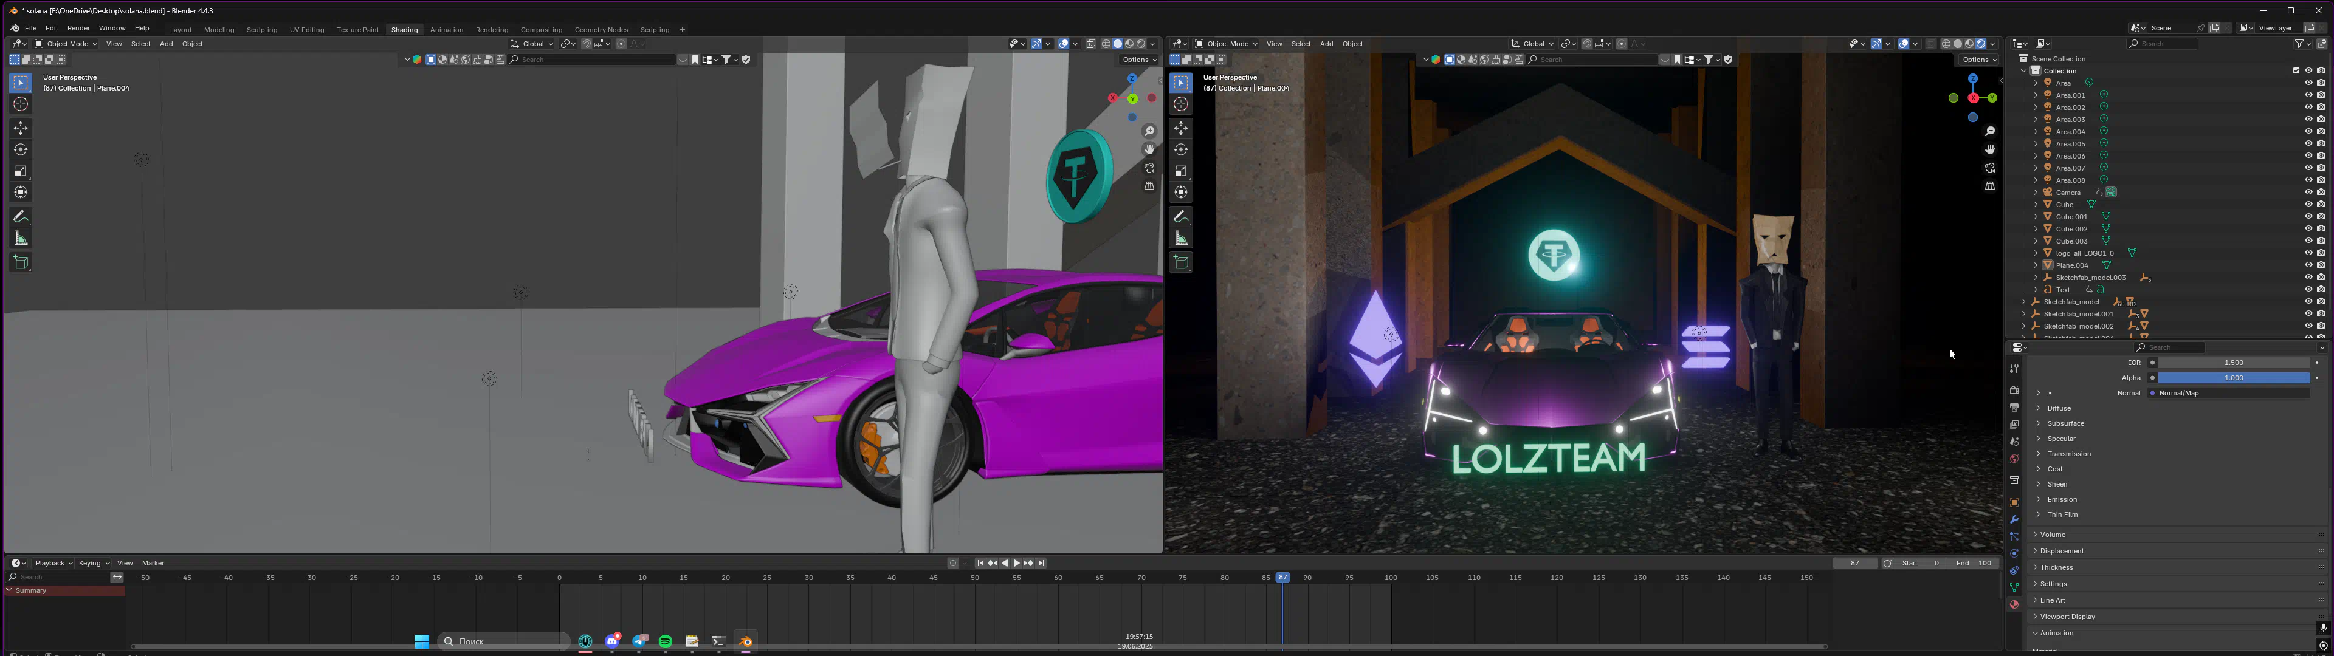Click the new collection icon in outliner

[2321, 44]
